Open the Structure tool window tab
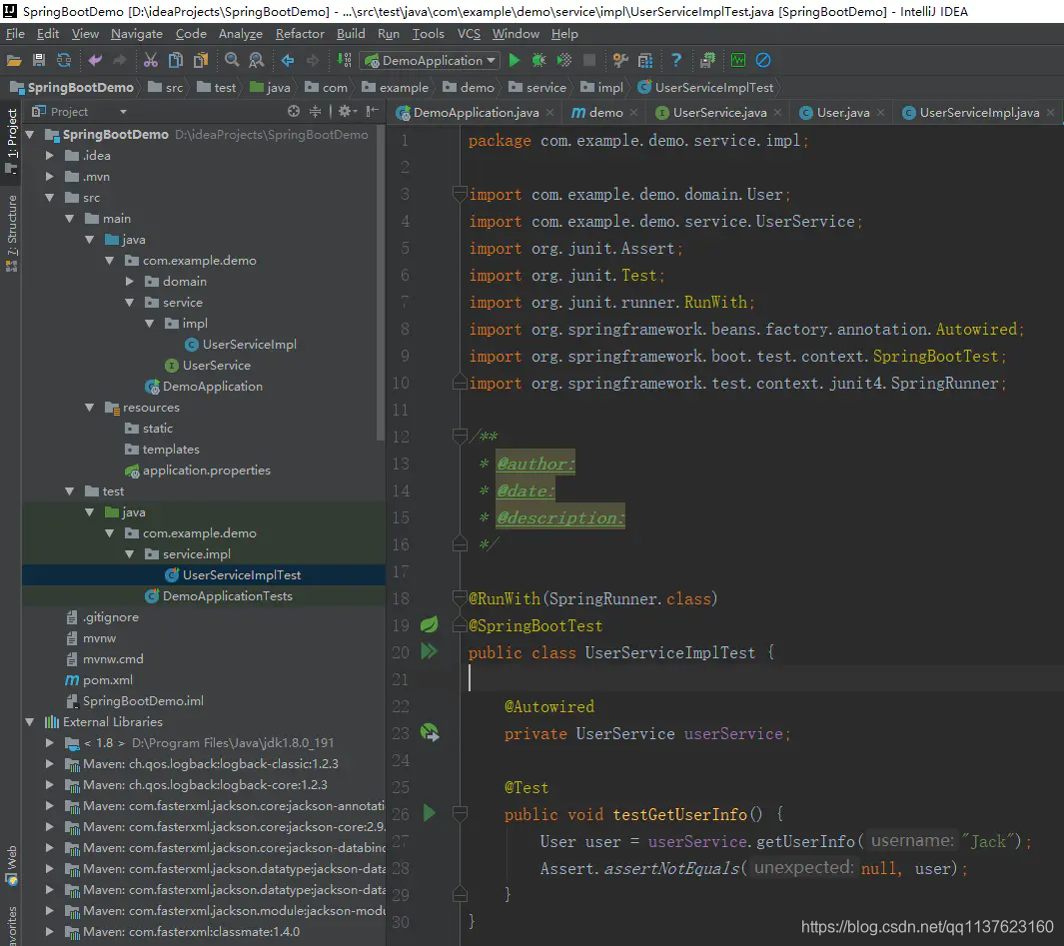 (12, 234)
